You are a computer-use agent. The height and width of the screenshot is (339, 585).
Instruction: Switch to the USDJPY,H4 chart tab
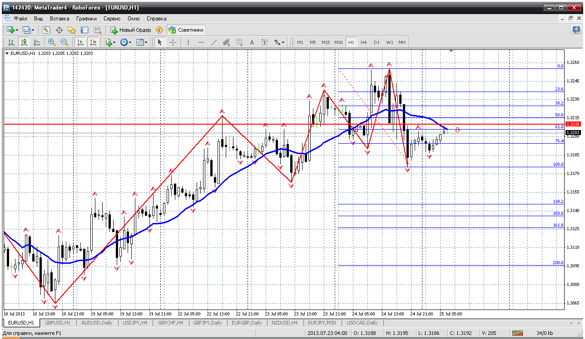coord(134,323)
